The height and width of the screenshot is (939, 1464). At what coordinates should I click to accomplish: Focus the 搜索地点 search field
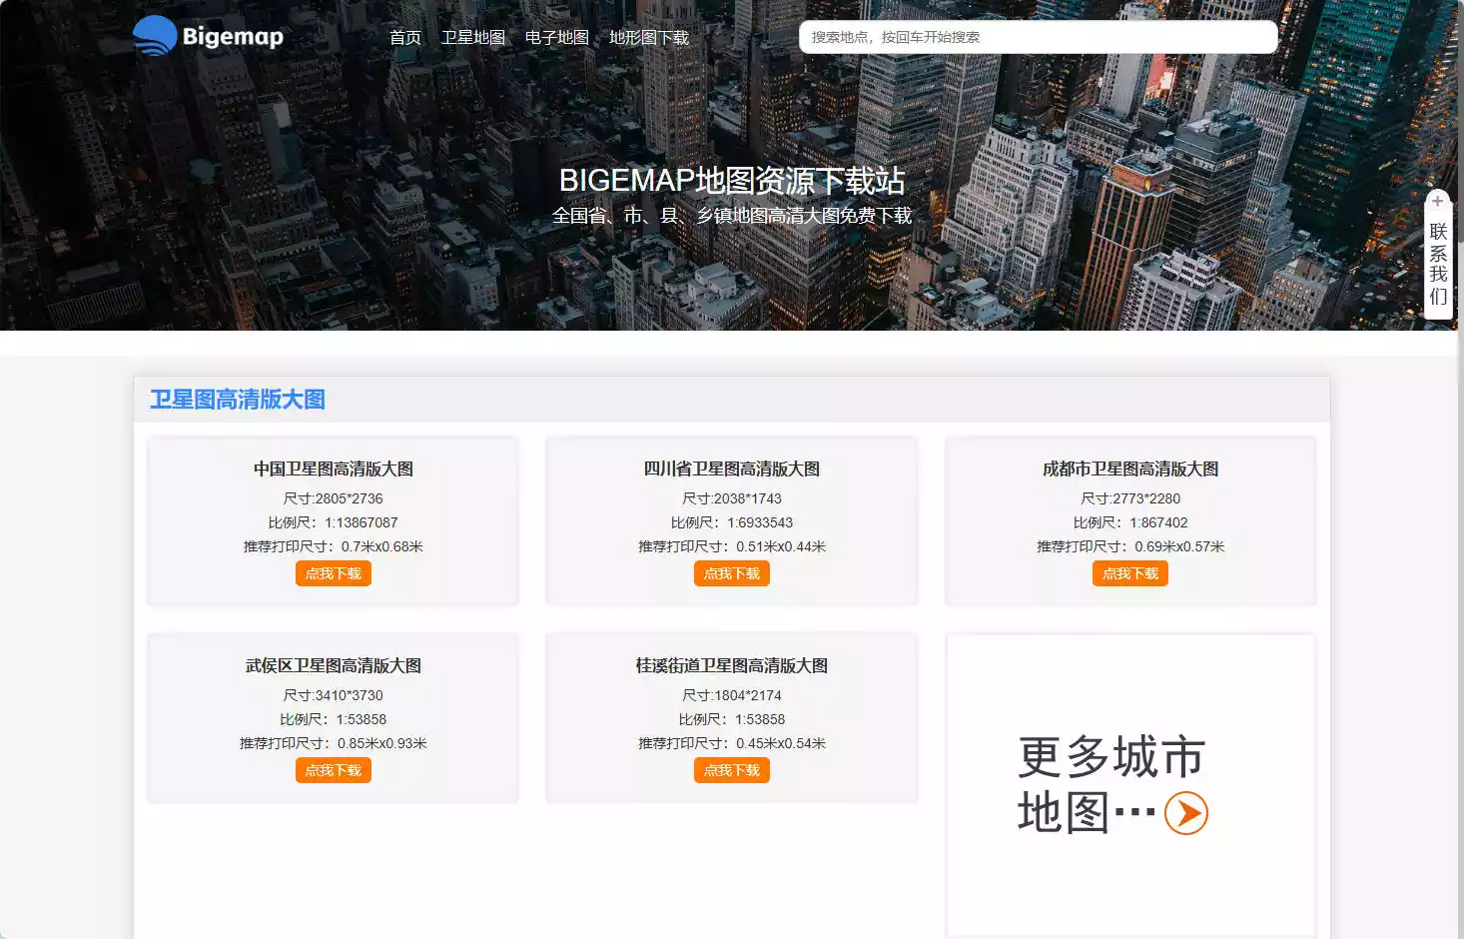click(x=1039, y=37)
